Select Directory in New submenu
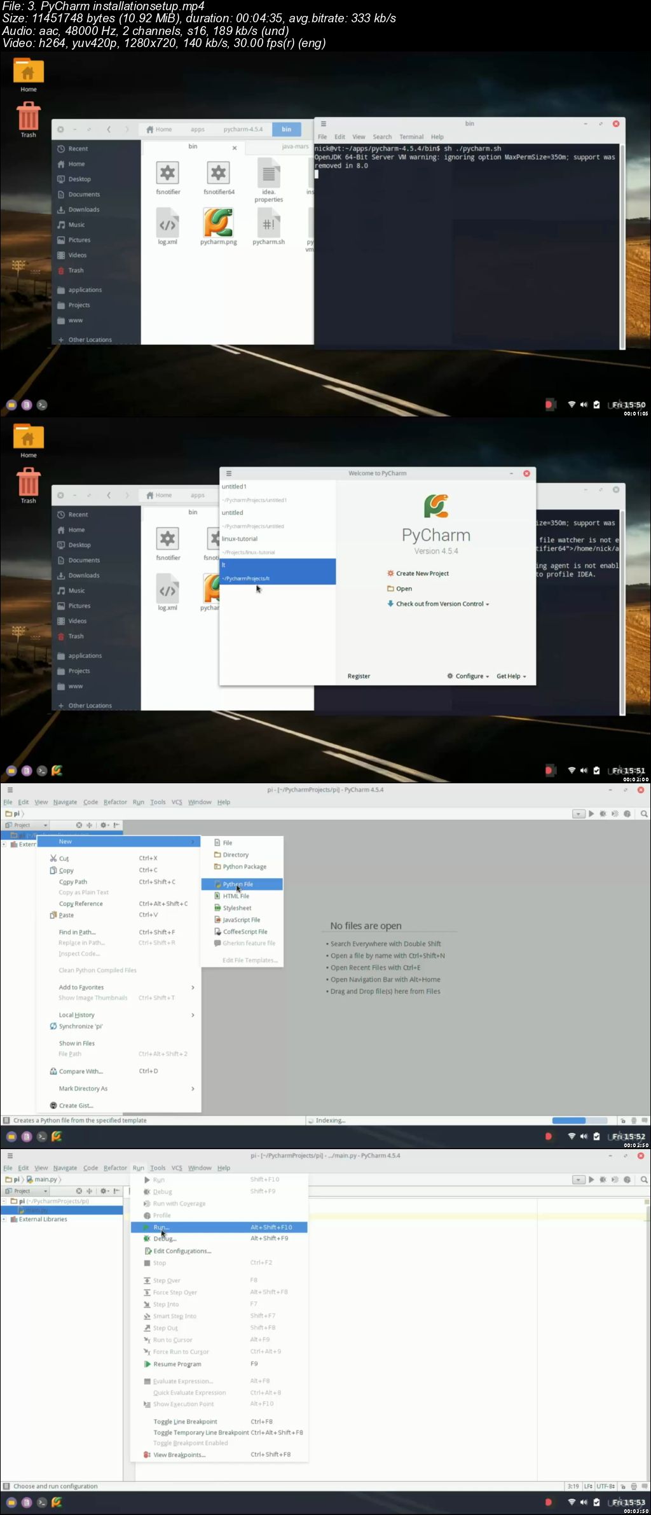651x1515 pixels. tap(242, 855)
